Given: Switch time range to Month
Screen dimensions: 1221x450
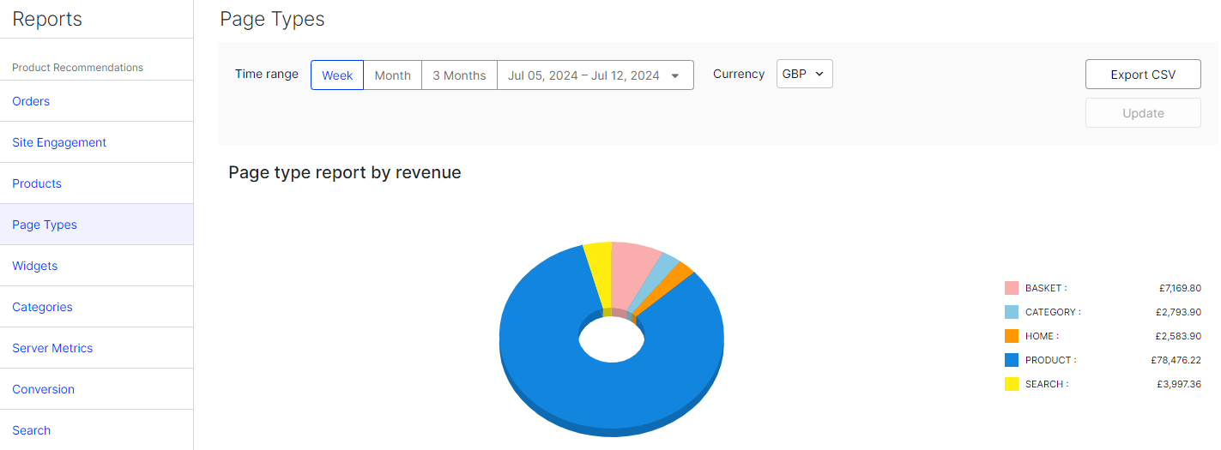Looking at the screenshot, I should point(392,75).
